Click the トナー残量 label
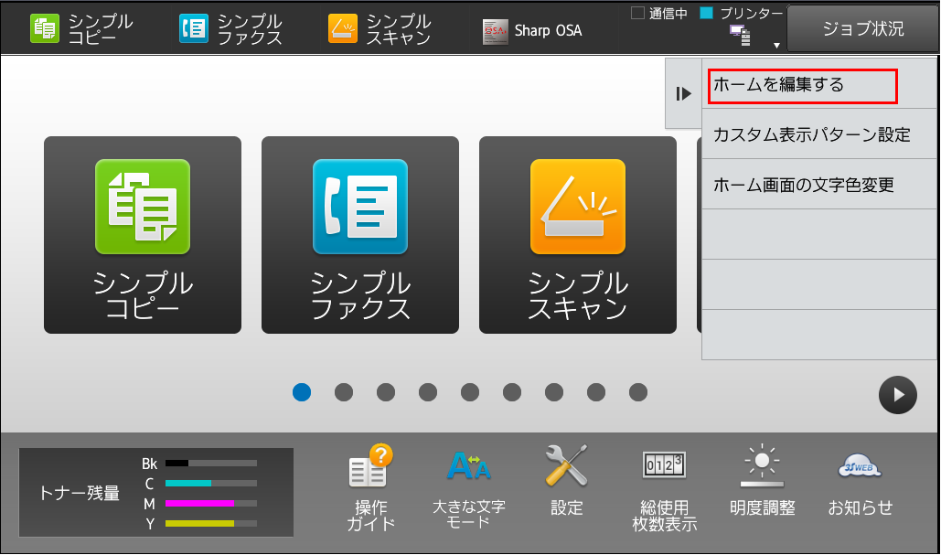941x555 pixels. (80, 493)
